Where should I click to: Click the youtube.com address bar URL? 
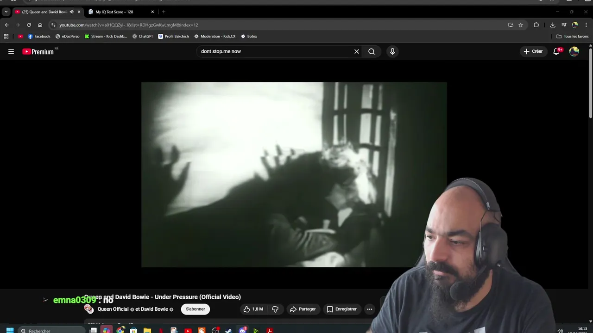(x=128, y=25)
